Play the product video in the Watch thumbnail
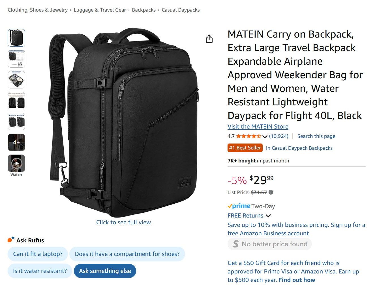 pos(16,163)
